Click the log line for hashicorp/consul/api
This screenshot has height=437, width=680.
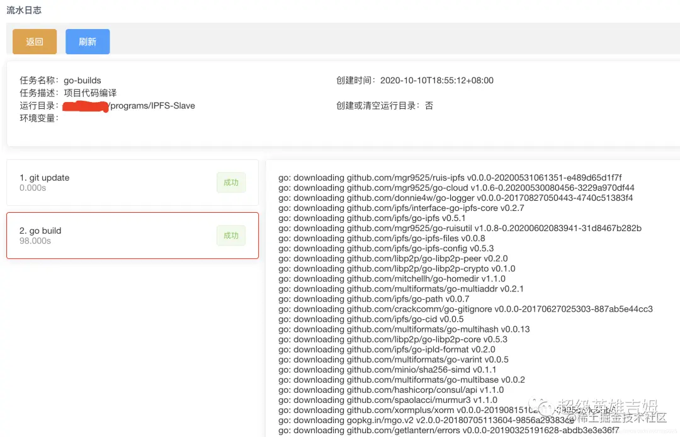391,390
